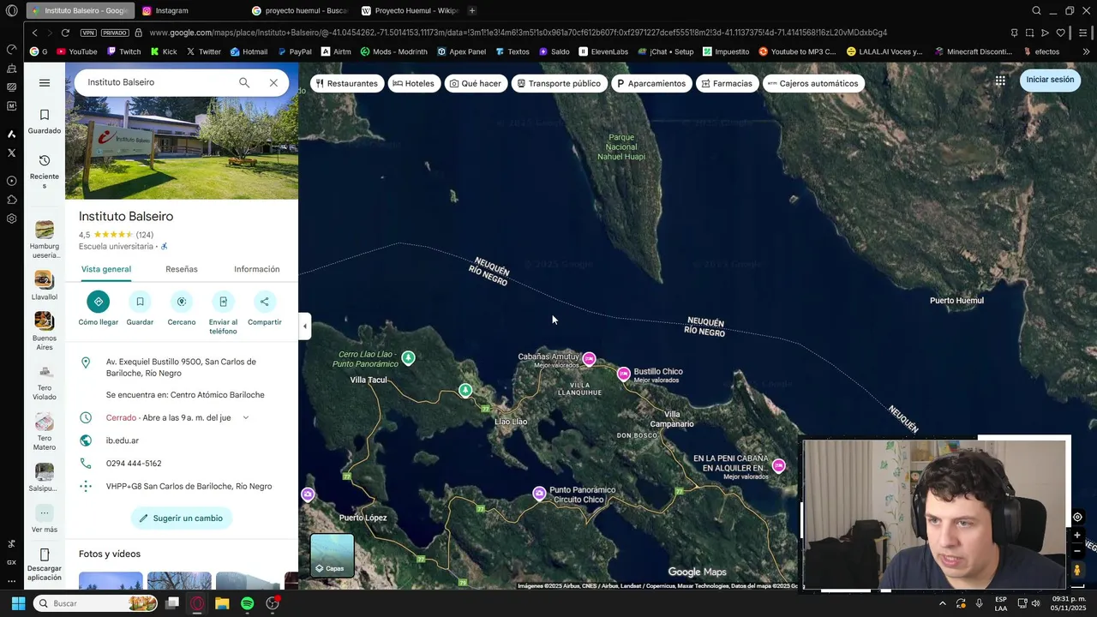Click the Cómo llegar directions button

point(98,302)
